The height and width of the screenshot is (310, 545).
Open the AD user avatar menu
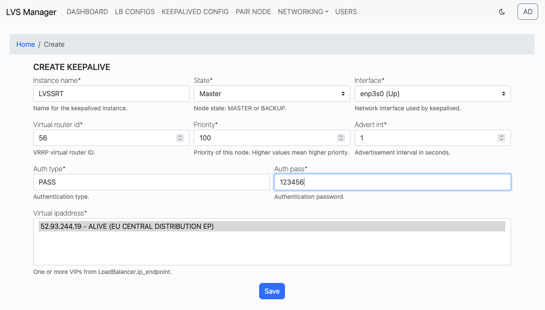coord(528,12)
